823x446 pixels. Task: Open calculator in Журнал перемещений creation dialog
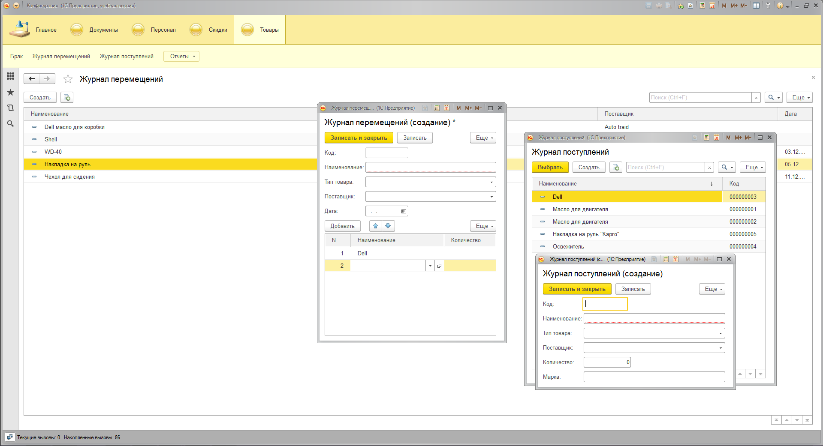437,108
